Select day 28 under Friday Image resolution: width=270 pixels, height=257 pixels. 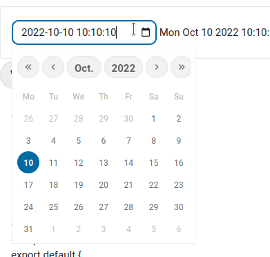tap(128, 207)
